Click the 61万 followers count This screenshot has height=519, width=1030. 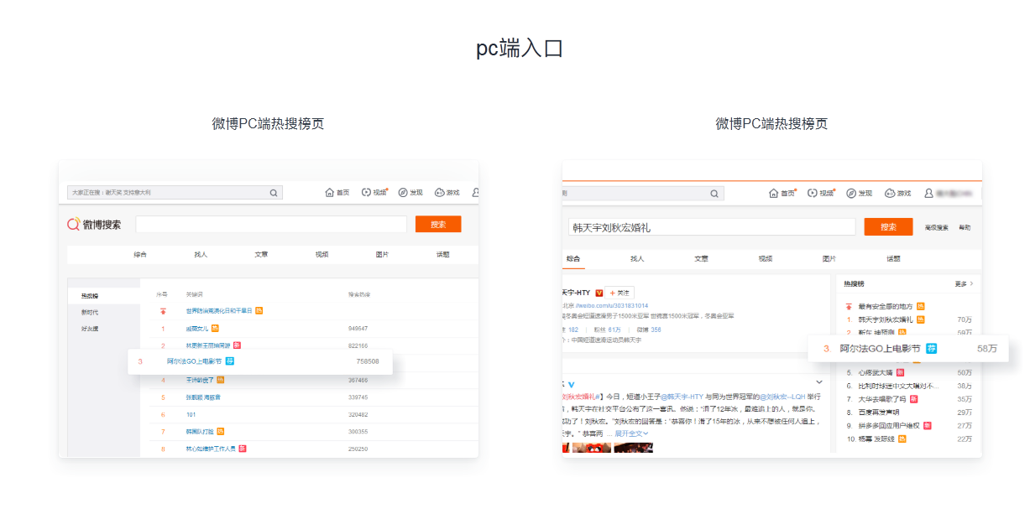click(615, 330)
